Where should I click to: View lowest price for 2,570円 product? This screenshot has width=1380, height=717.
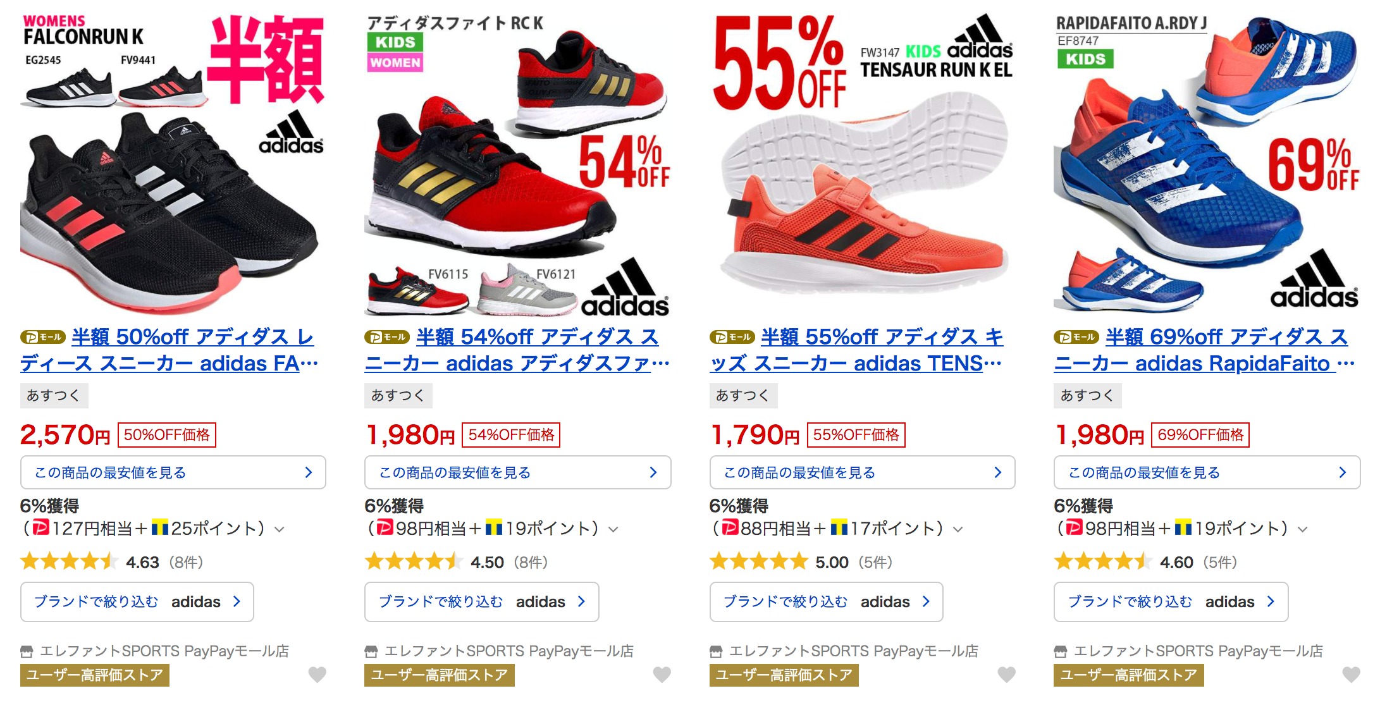(173, 472)
